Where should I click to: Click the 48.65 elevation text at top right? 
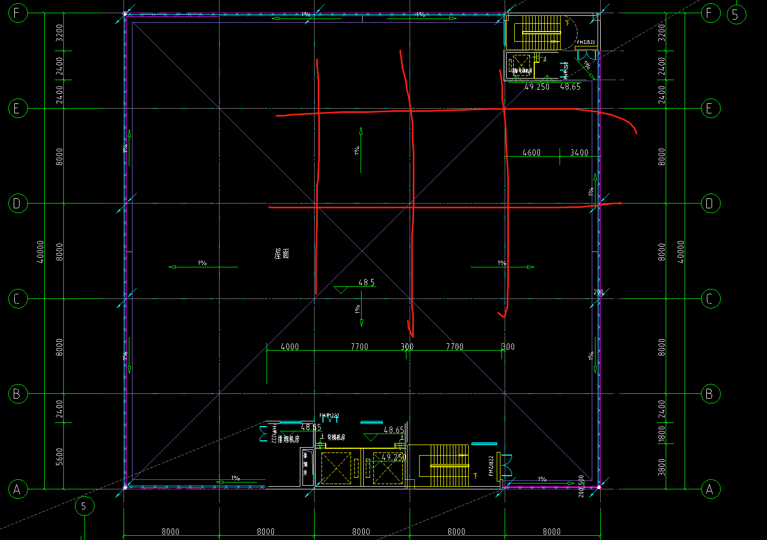570,86
